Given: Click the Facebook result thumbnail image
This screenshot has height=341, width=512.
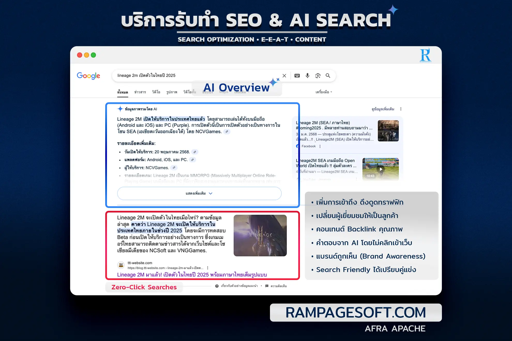Looking at the screenshot, I should 388,131.
